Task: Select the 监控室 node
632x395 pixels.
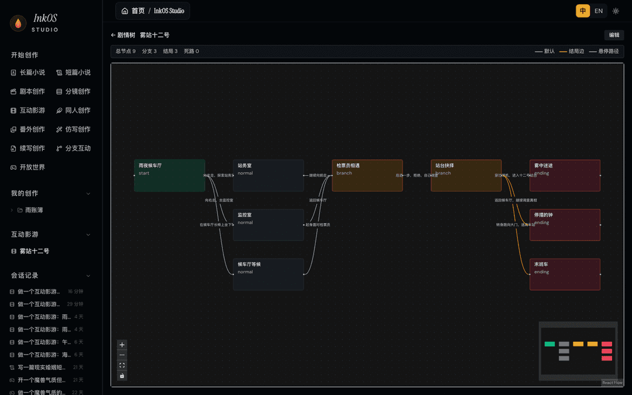Action: tap(268, 225)
